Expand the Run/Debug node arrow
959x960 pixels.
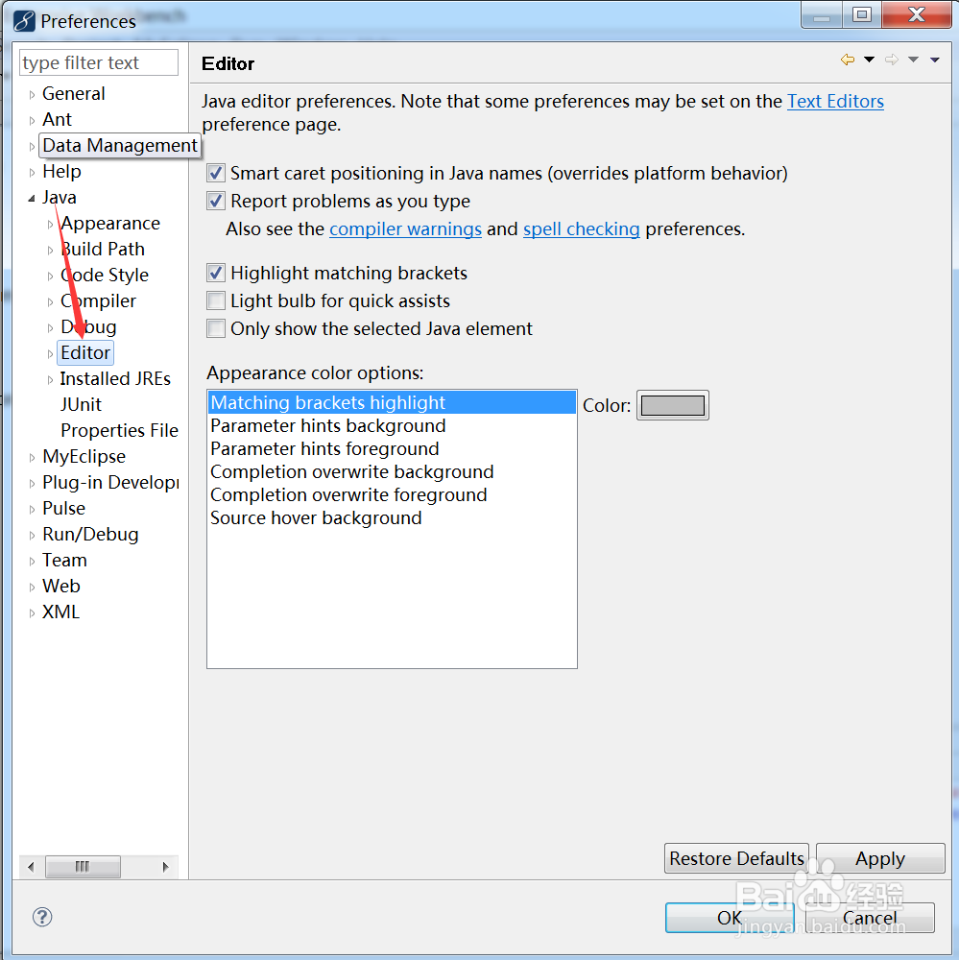(32, 535)
